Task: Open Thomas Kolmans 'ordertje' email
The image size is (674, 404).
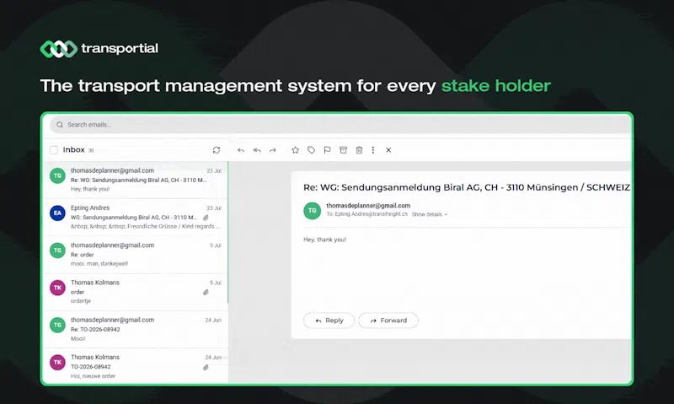Action: click(136, 292)
